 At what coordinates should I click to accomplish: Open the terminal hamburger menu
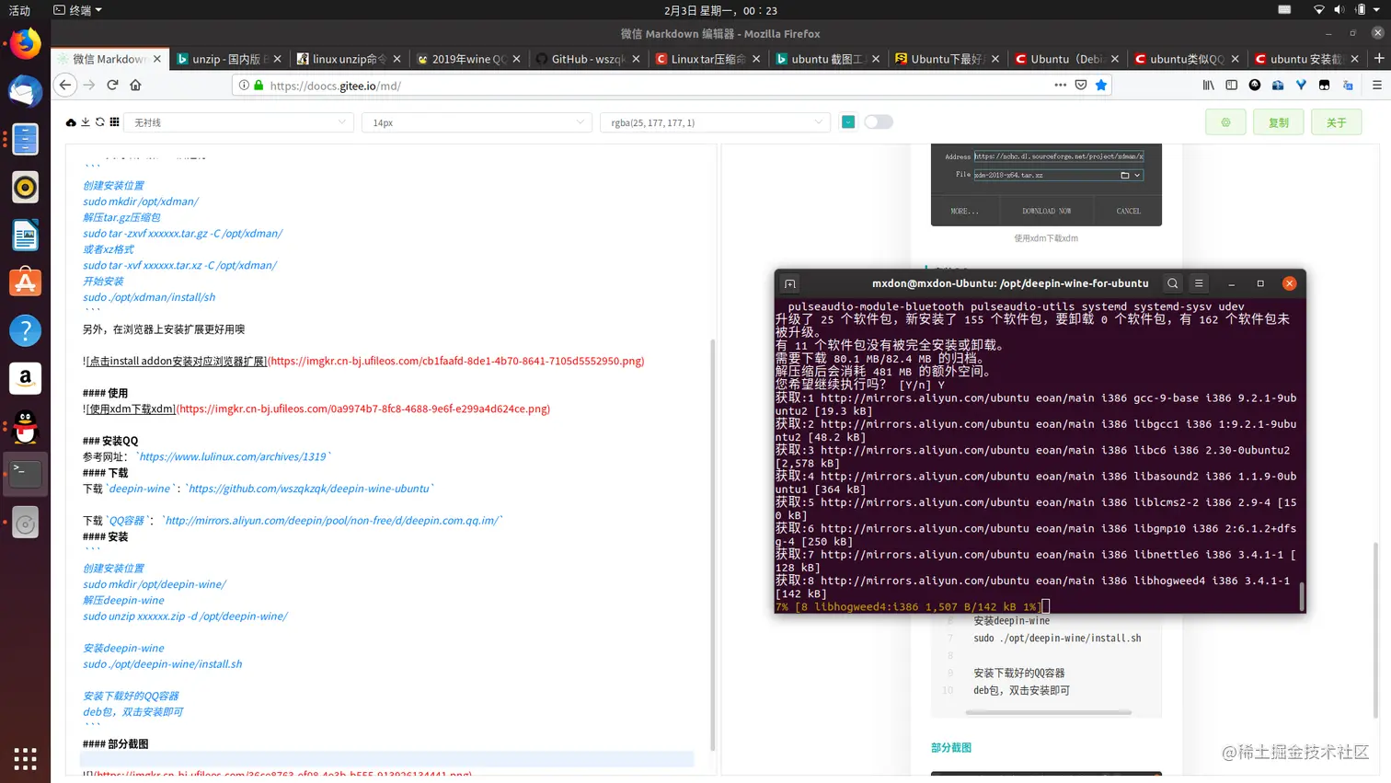tap(1198, 283)
